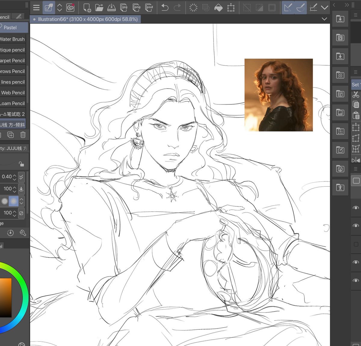Expand right palette dock double arrows
The width and height of the screenshot is (361, 346).
tap(347, 5)
